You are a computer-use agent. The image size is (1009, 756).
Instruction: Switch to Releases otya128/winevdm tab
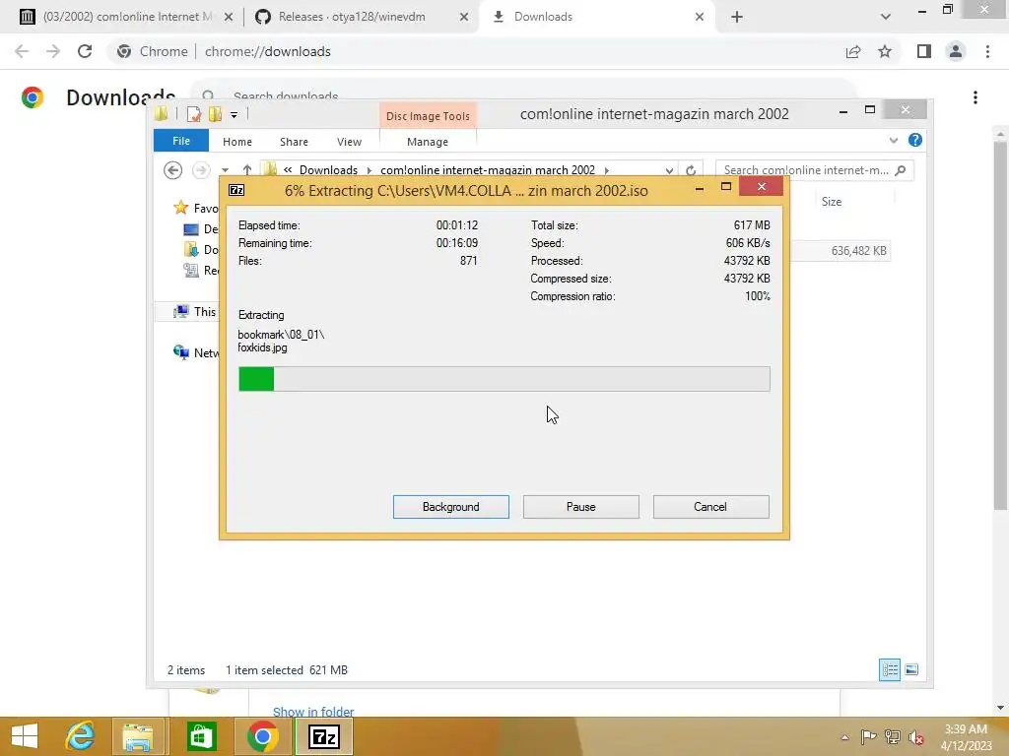pos(352,17)
